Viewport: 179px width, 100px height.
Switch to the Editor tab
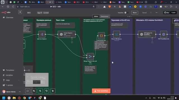point(96,16)
